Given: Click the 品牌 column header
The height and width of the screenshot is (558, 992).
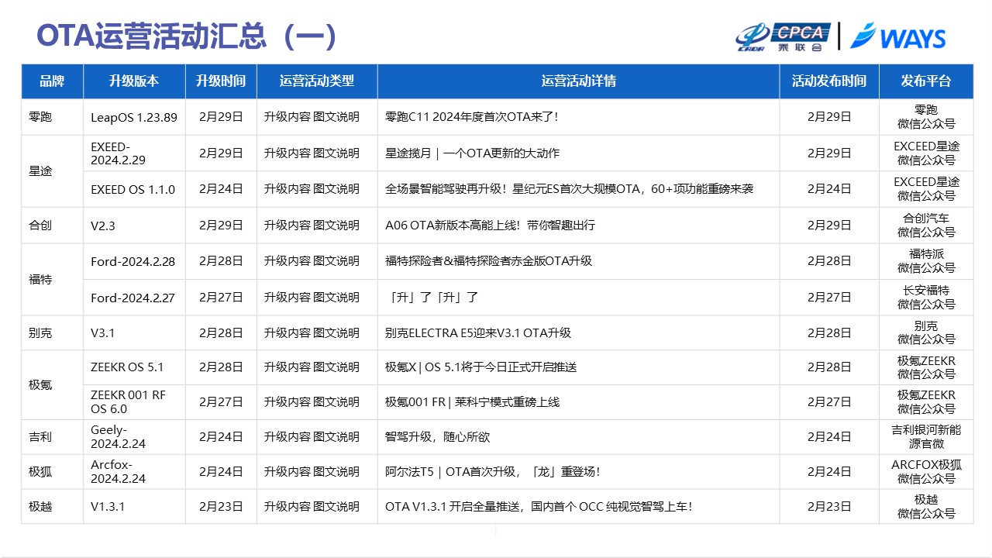Looking at the screenshot, I should (52, 81).
